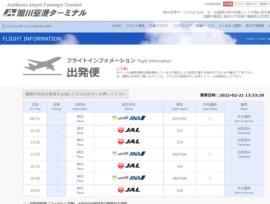This screenshot has width=270, height=204.
Task: Open よくあるご質問 menu item
Action: tap(230, 26)
